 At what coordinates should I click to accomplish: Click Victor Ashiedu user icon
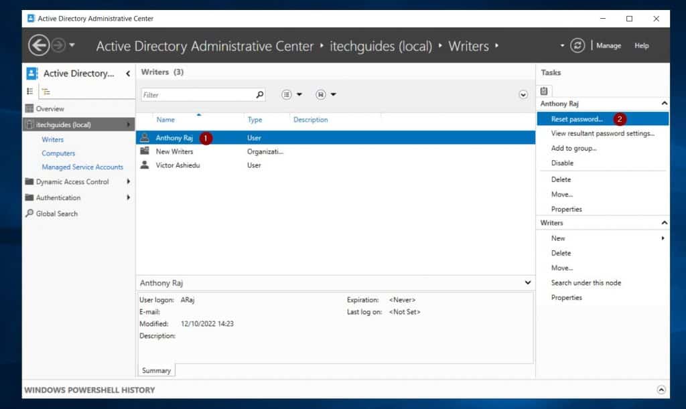click(x=145, y=165)
